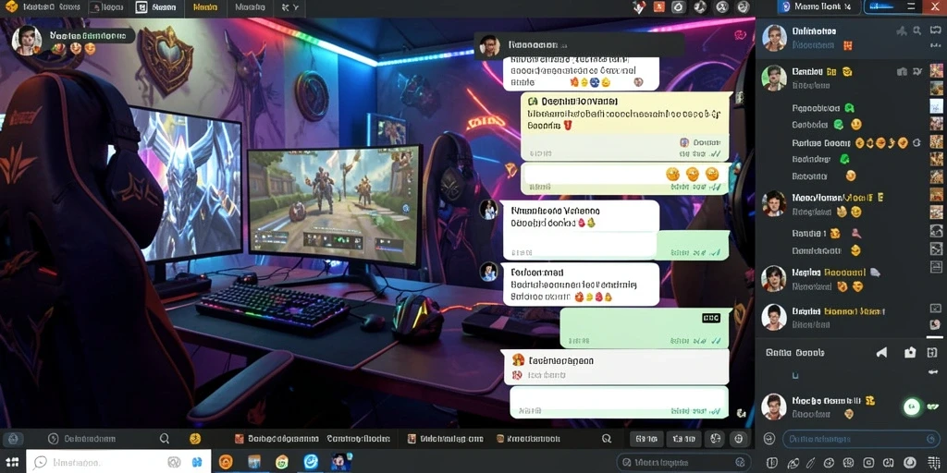The width and height of the screenshot is (947, 473).
Task: Open the first bottom-bar tab with the red icon
Action: (x=276, y=439)
